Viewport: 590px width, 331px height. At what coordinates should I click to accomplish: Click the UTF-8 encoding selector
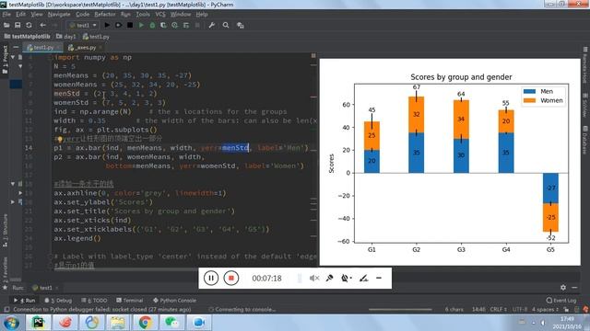[520, 309]
